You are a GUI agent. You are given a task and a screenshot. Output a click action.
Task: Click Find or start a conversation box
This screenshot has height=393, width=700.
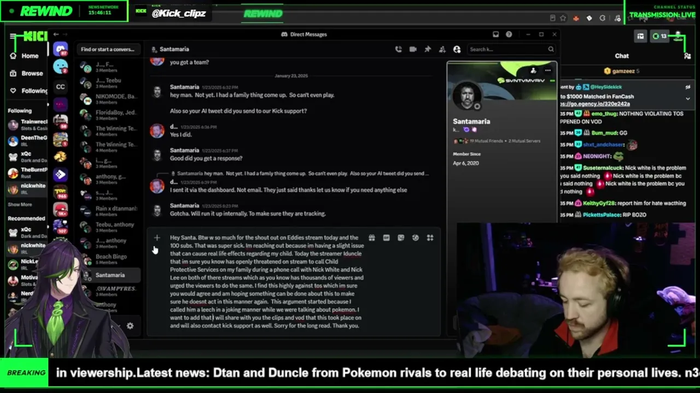click(108, 49)
